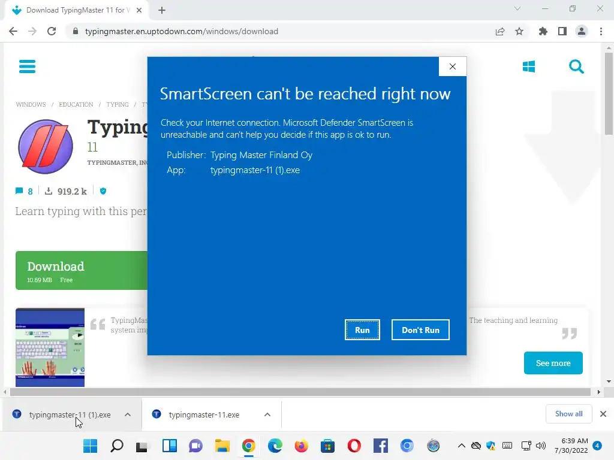Click the horizontal page scrollbar

point(300,392)
